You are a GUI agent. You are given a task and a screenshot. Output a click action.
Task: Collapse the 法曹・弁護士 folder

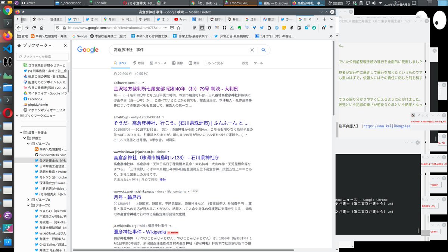(x=21, y=133)
